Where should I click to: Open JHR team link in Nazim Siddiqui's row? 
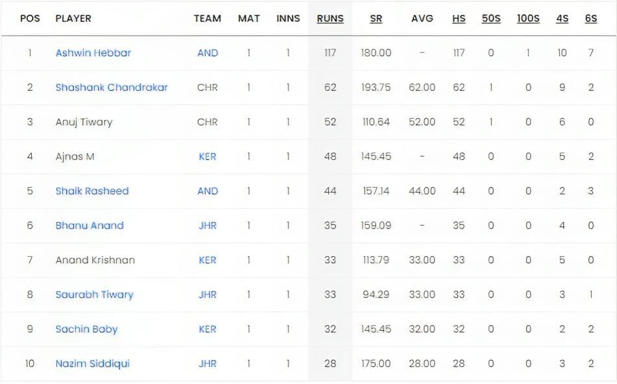pyautogui.click(x=208, y=363)
